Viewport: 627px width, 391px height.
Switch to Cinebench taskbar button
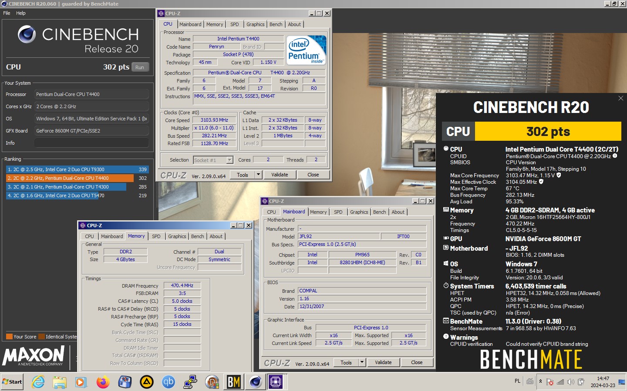click(255, 382)
